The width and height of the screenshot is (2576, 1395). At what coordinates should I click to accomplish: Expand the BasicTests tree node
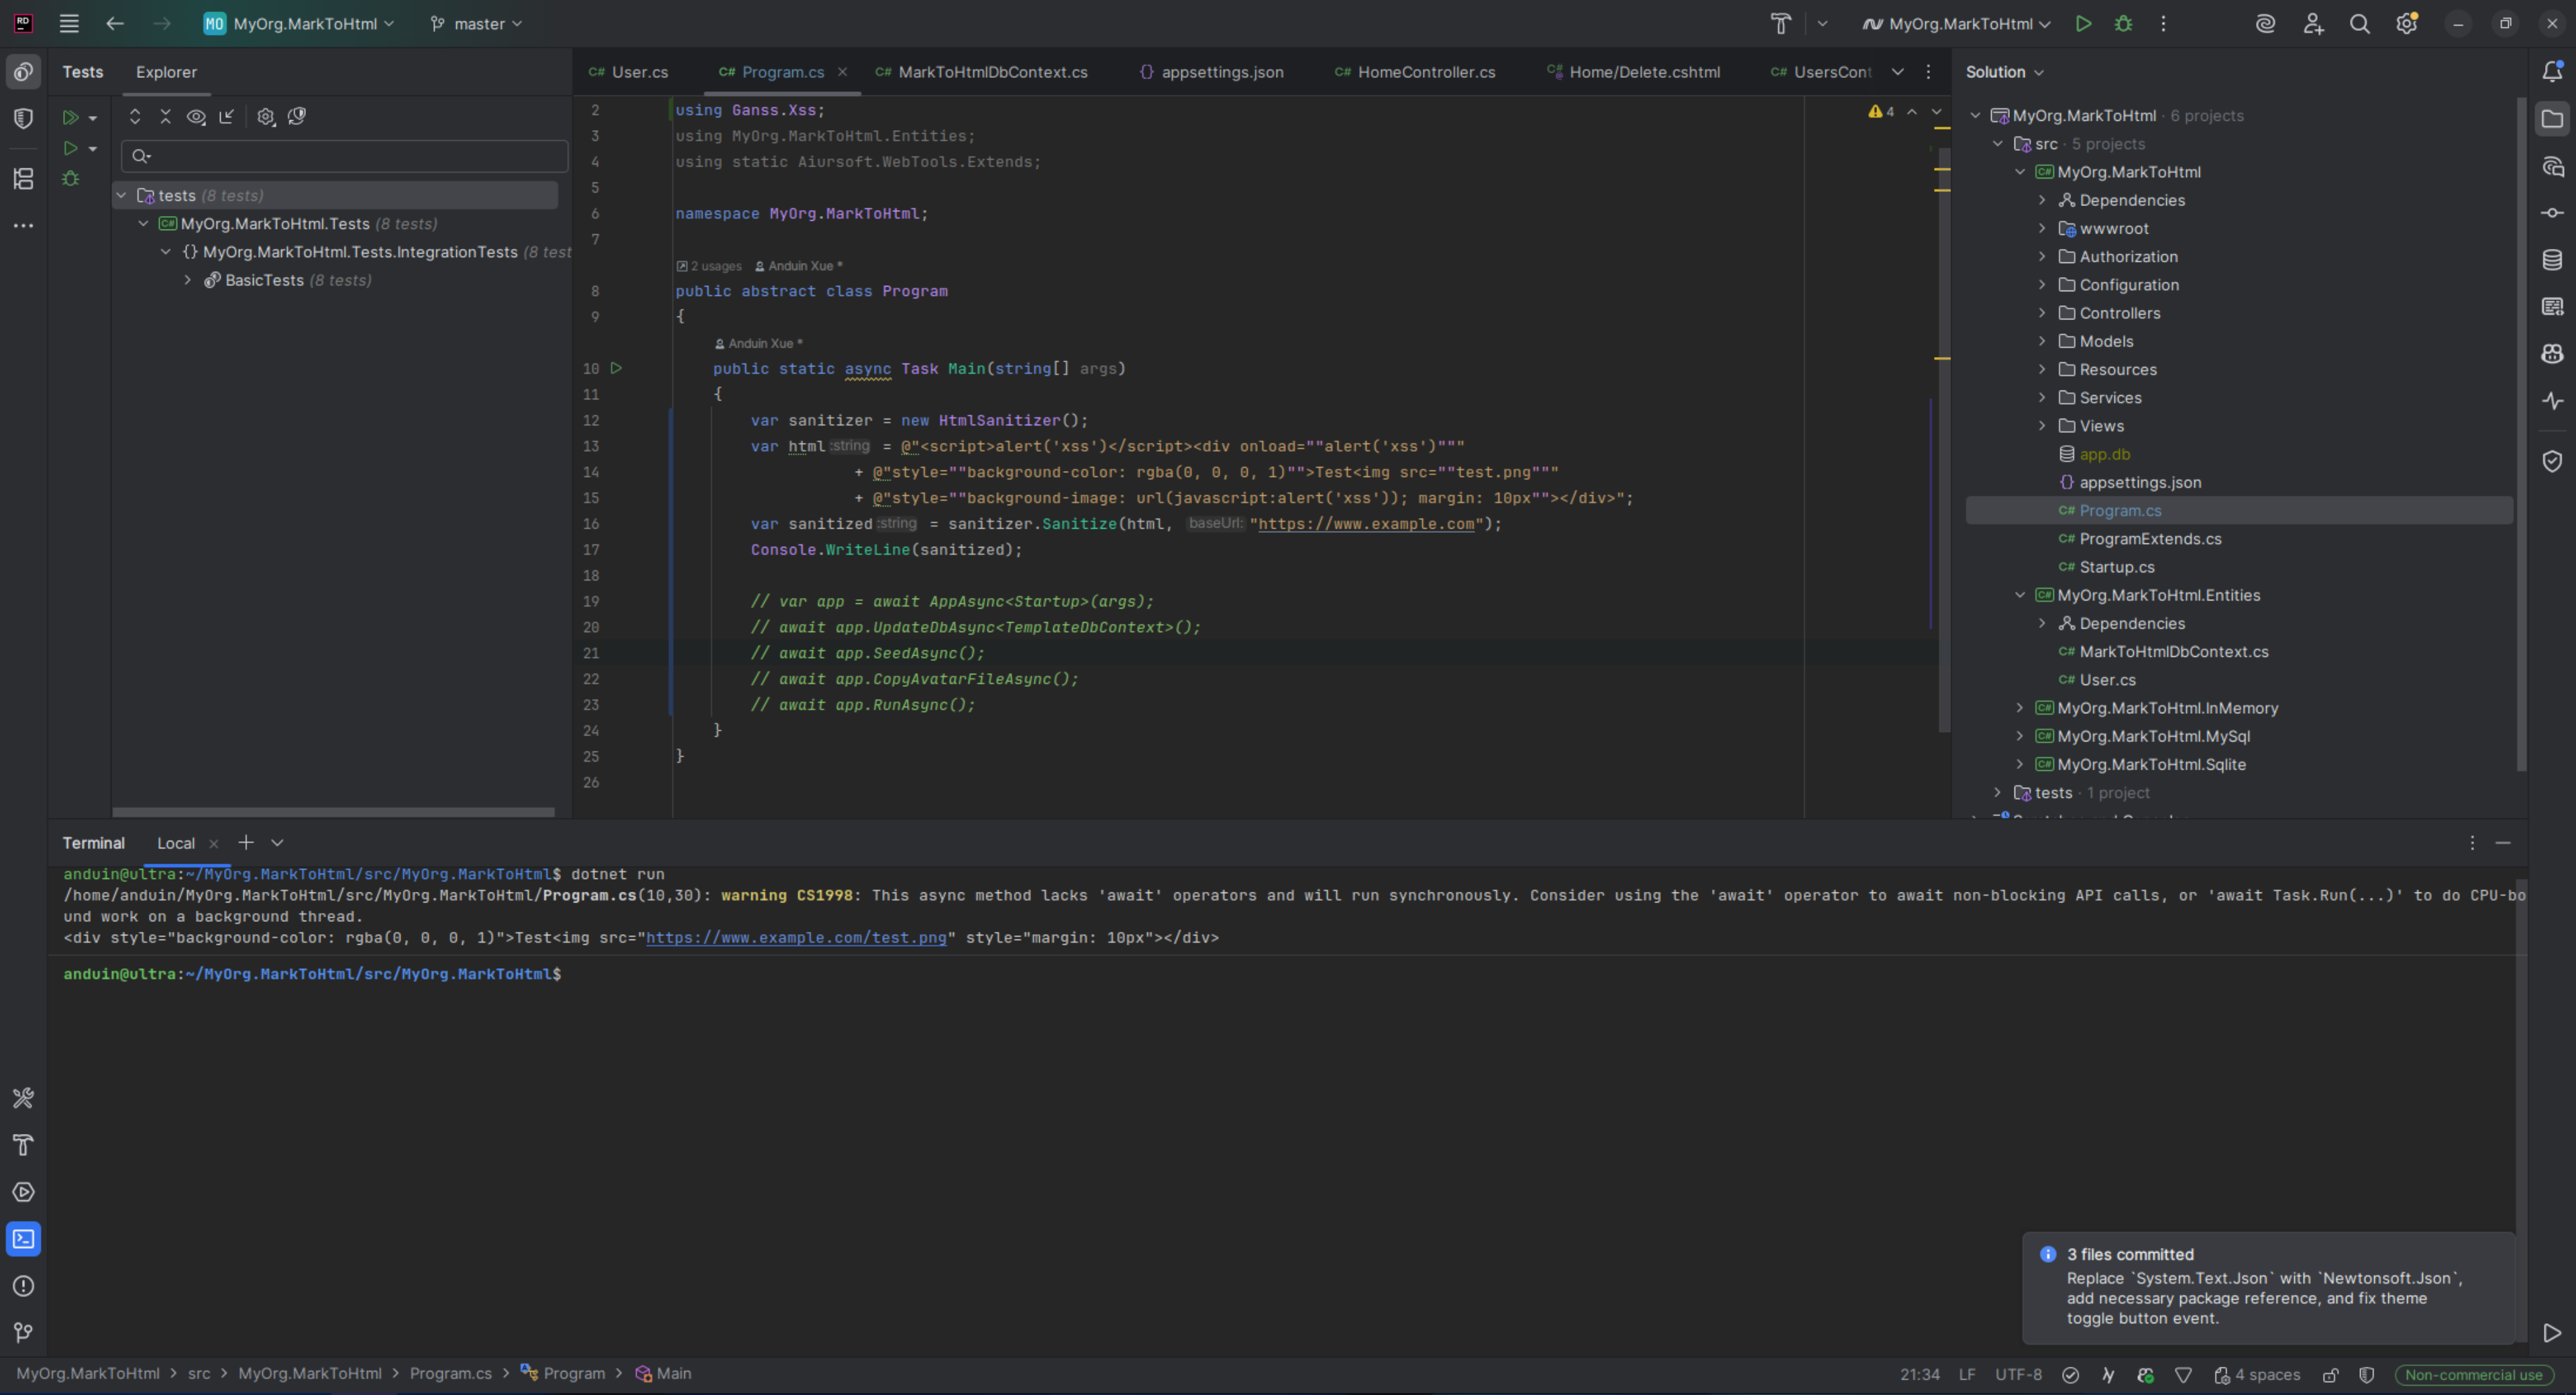tap(188, 281)
